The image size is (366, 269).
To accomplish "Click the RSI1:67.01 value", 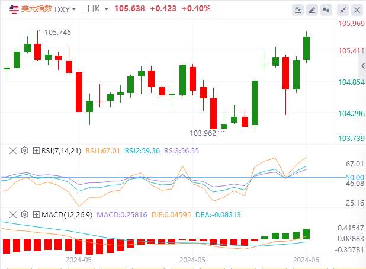I will tap(102, 151).
